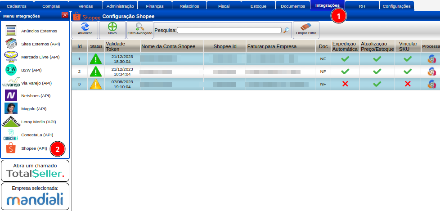Click NF doc cell in row 3
Viewport: 440px width, 211px height.
tap(323, 84)
